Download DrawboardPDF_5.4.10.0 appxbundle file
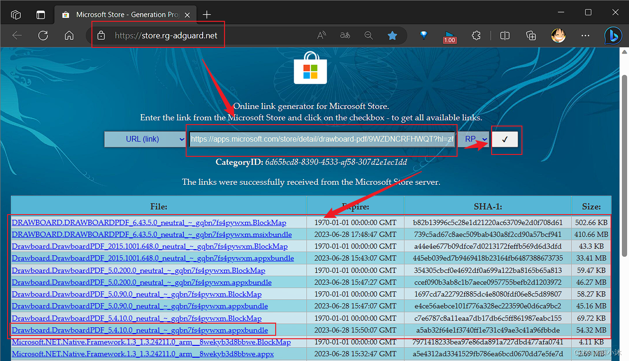 tap(140, 330)
